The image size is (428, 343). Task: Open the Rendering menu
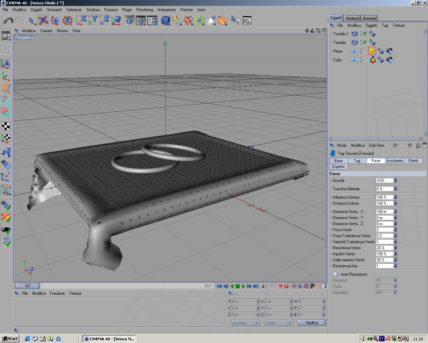coord(144,10)
